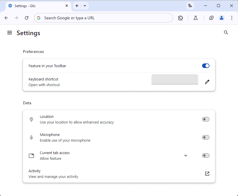Turn on the Microphone toggle

(206, 137)
